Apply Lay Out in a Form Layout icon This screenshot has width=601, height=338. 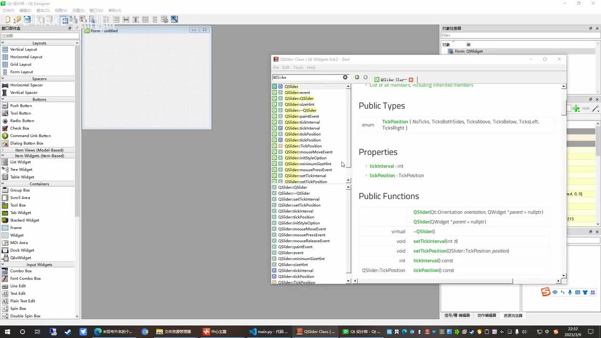[x=155, y=19]
